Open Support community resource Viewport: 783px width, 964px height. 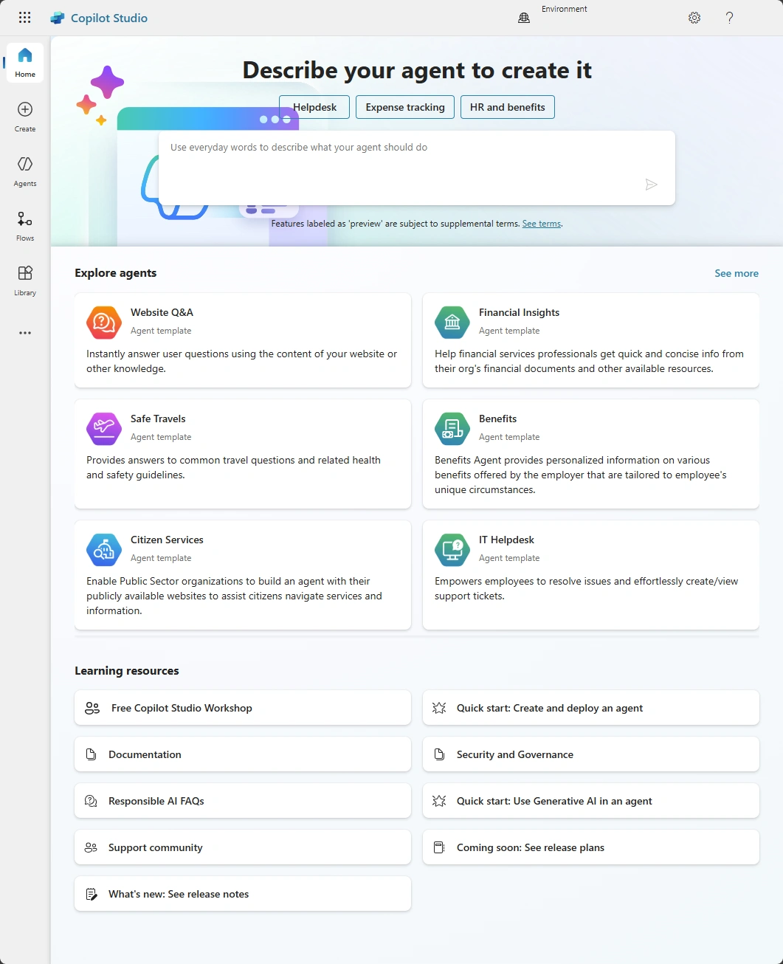click(243, 847)
